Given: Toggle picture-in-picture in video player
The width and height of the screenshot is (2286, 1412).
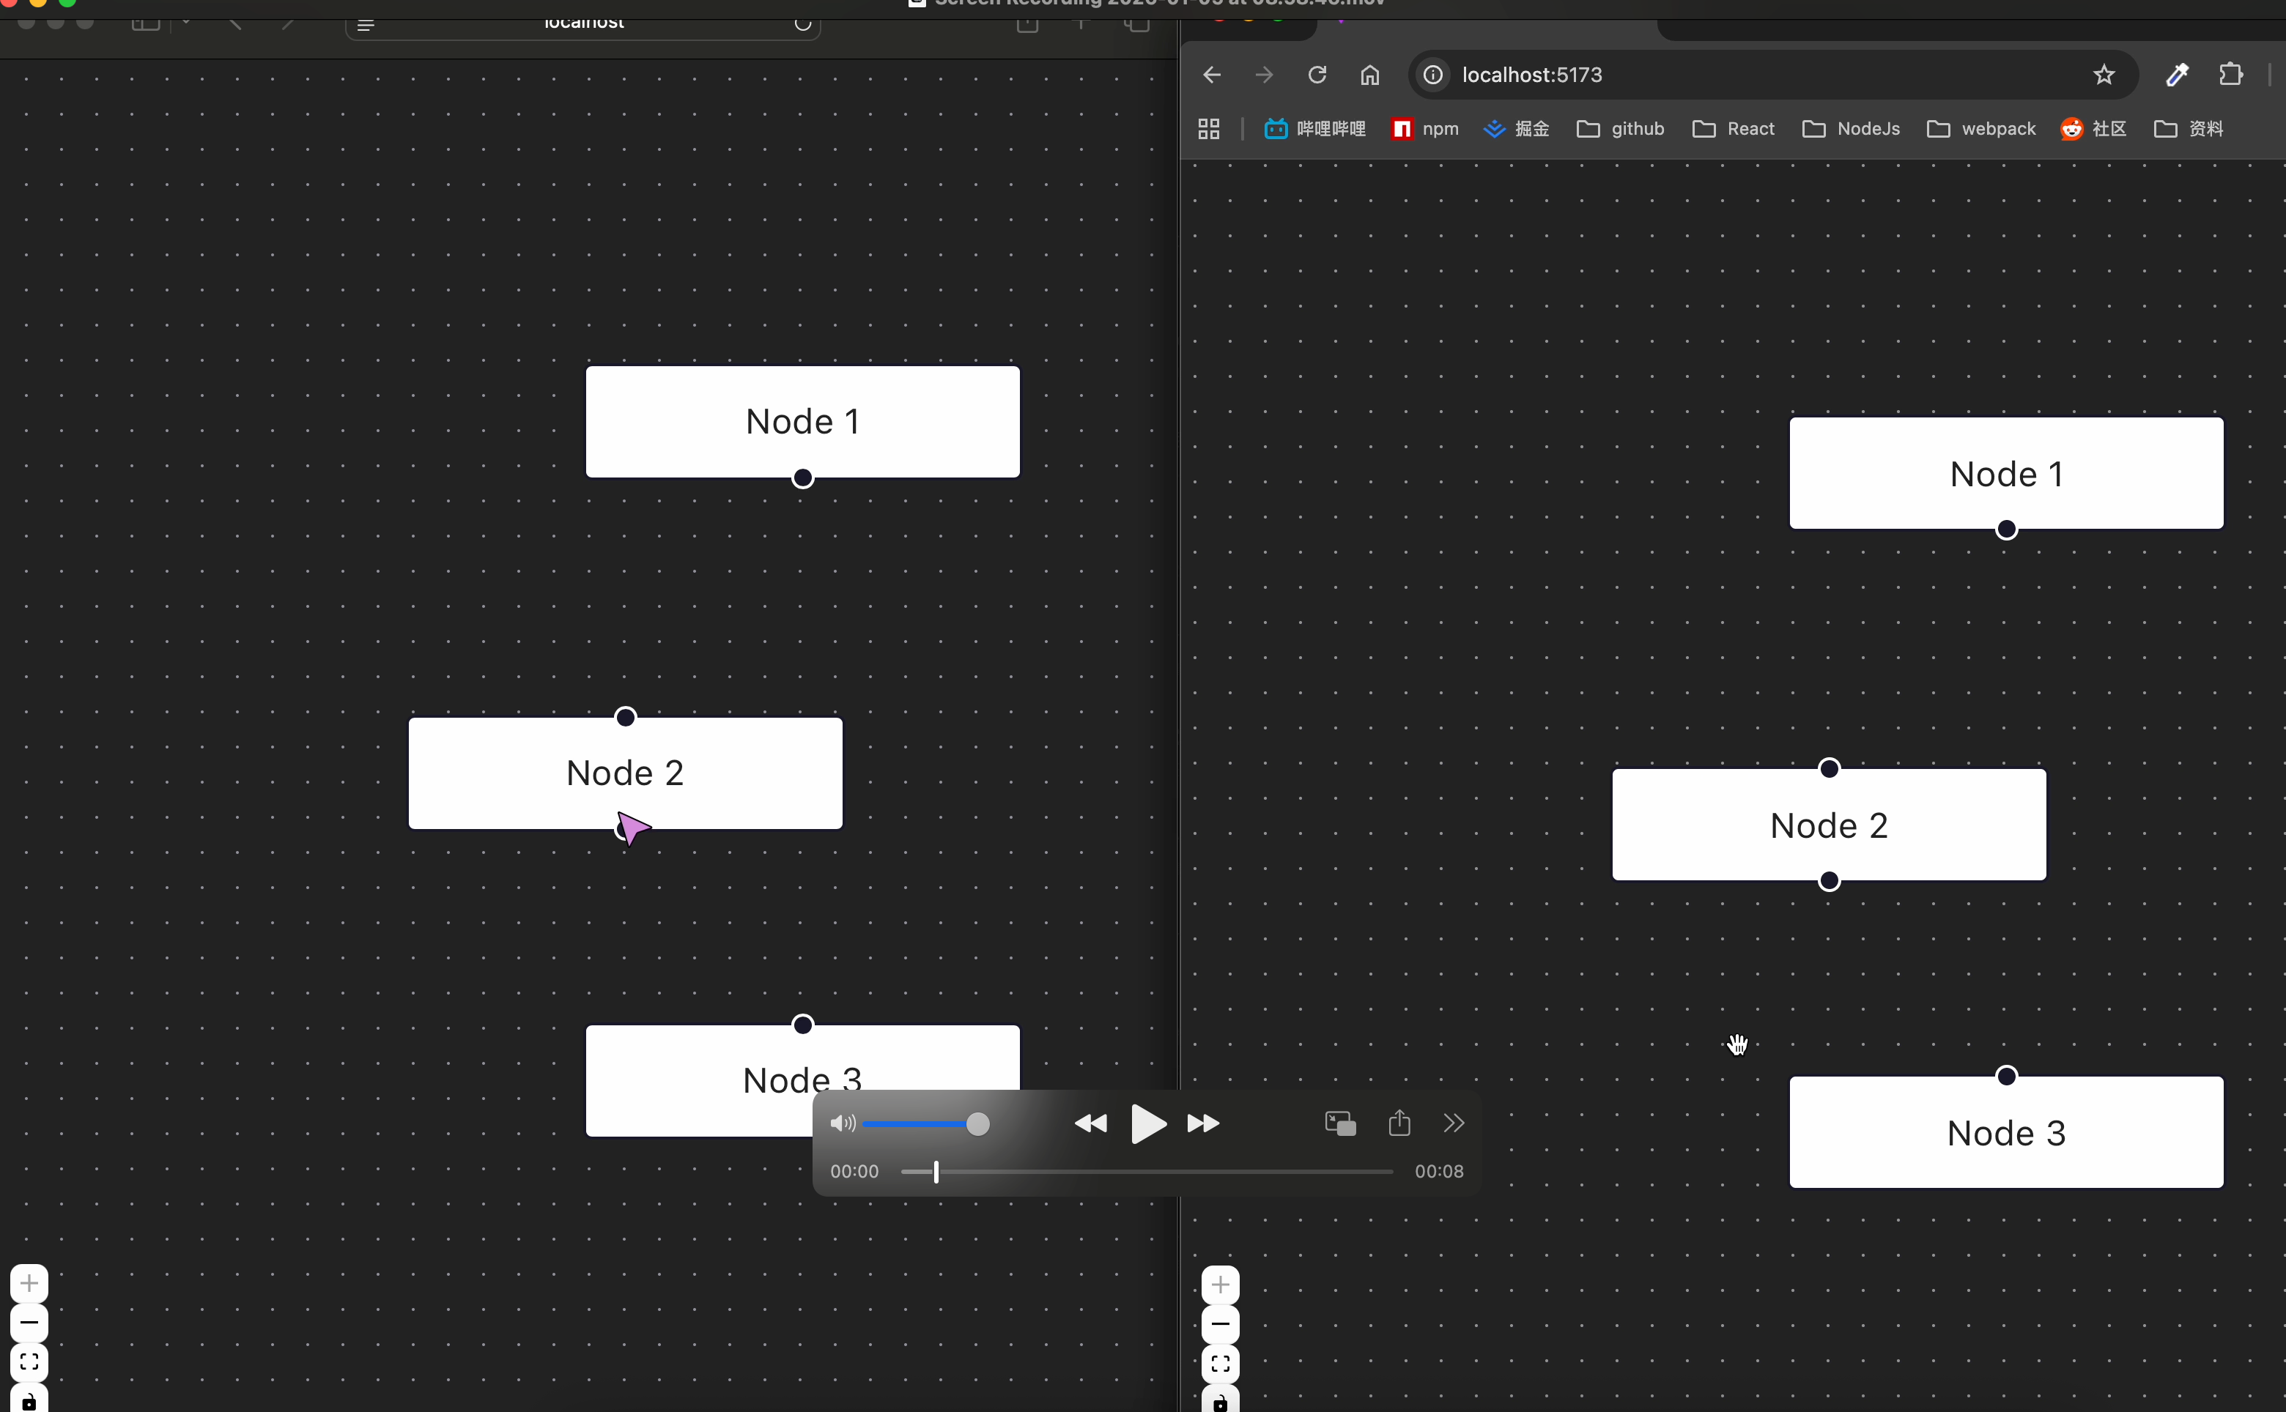Looking at the screenshot, I should (x=1339, y=1123).
